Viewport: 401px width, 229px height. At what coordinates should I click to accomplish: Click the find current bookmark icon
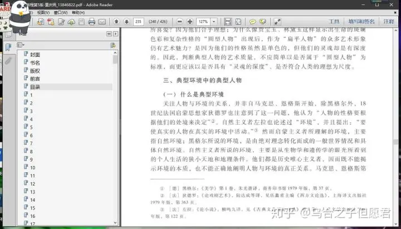113,45
